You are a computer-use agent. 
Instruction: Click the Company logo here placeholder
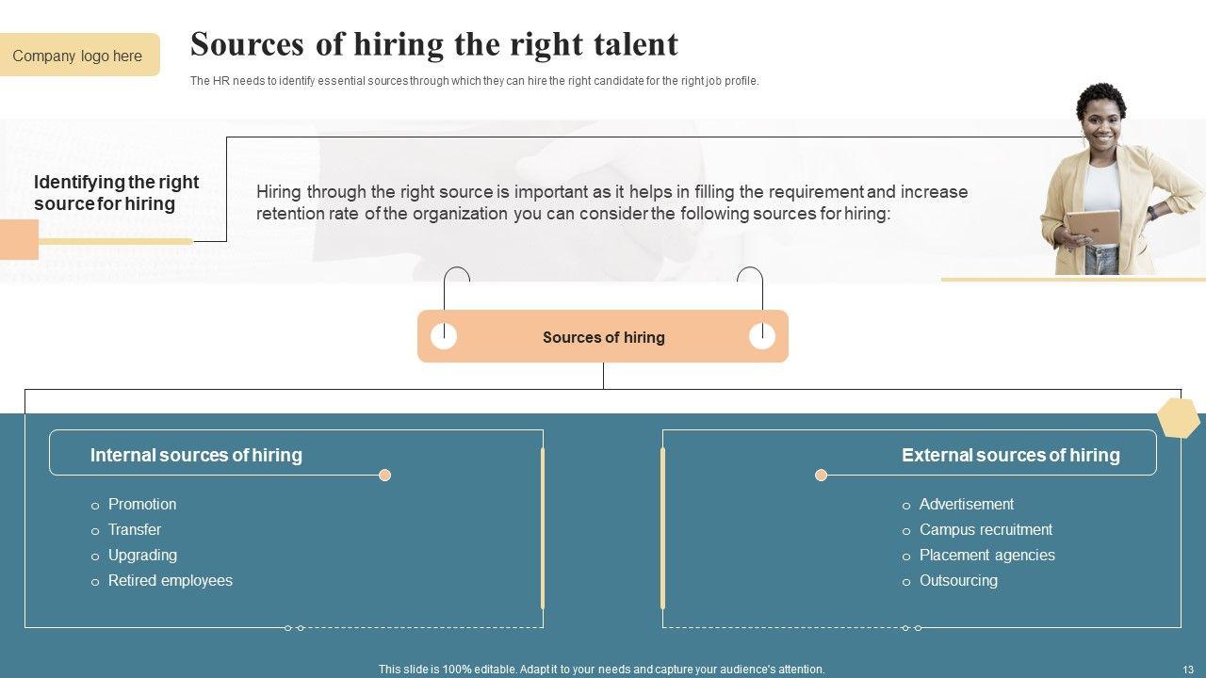[x=78, y=56]
